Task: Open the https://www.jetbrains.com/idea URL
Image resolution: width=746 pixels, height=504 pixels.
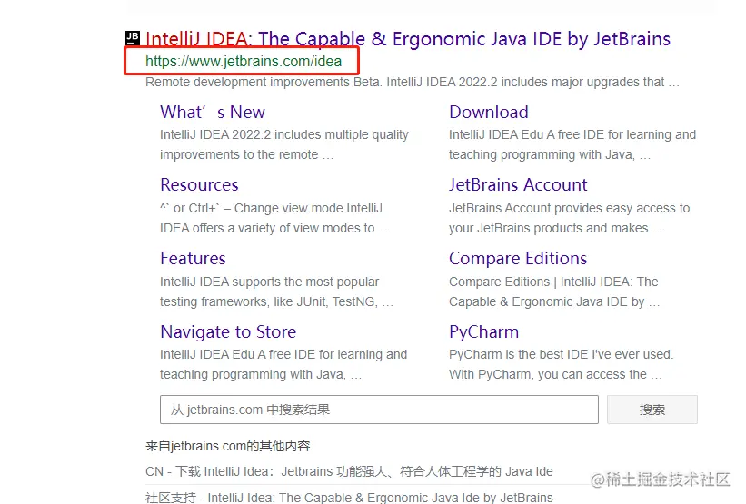Action: [244, 62]
